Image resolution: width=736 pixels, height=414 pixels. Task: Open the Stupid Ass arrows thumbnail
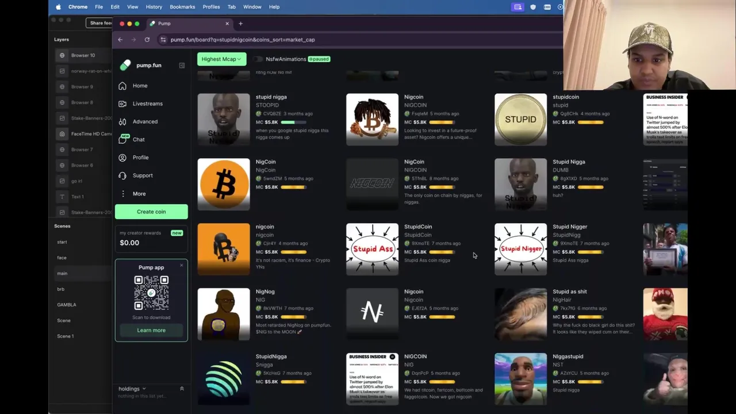[372, 250]
